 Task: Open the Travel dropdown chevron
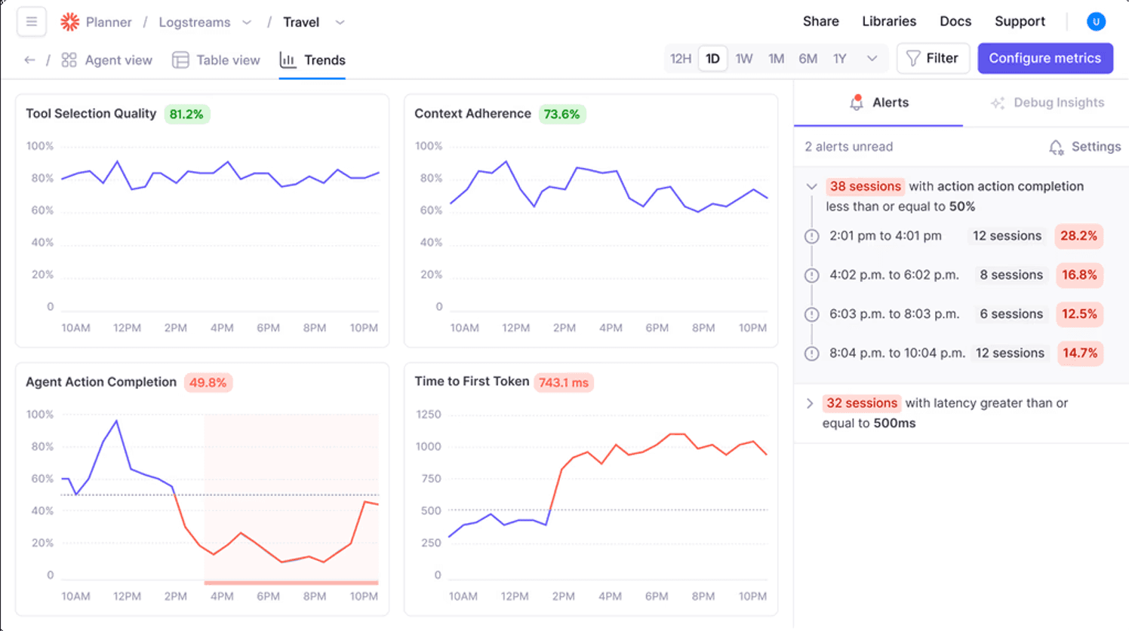(340, 23)
